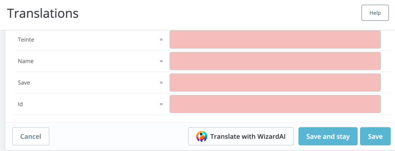Click equals sign in Name row
395x151 pixels.
pyautogui.click(x=161, y=61)
